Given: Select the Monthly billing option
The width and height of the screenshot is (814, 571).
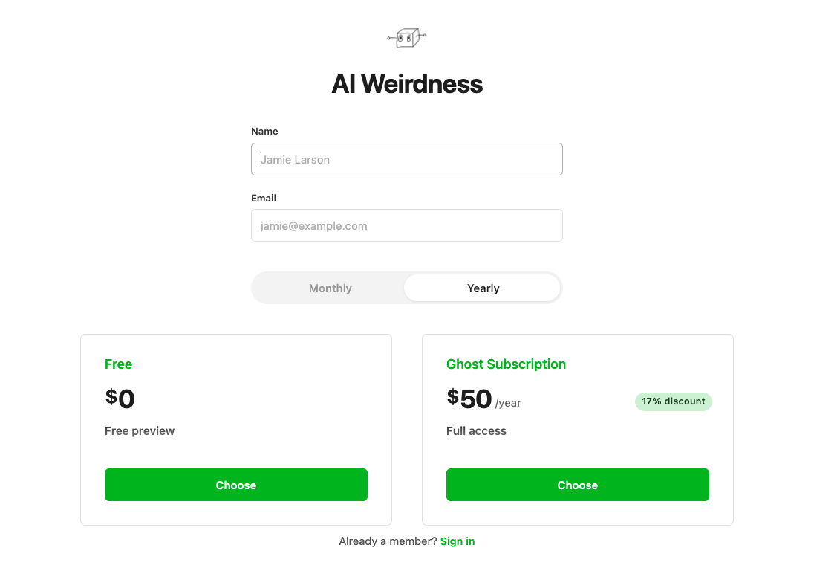Looking at the screenshot, I should coord(330,288).
